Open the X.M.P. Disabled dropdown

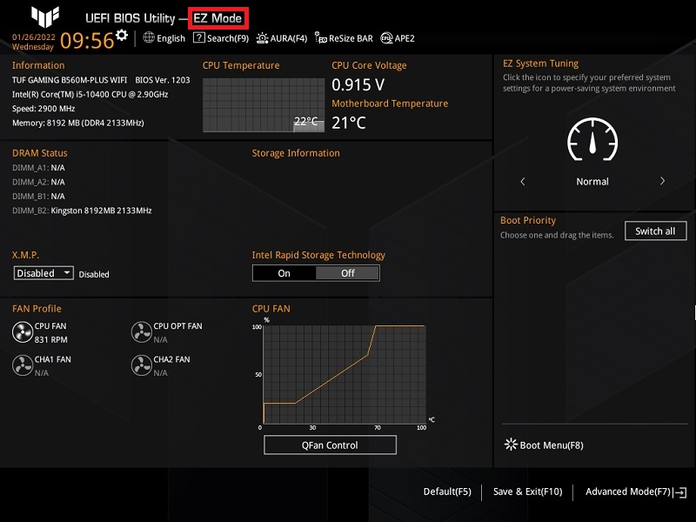pos(45,273)
